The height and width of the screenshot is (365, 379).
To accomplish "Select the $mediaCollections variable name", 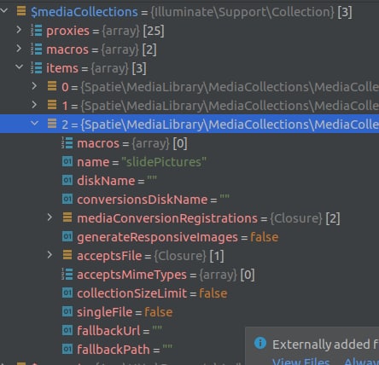I will pyautogui.click(x=84, y=12).
